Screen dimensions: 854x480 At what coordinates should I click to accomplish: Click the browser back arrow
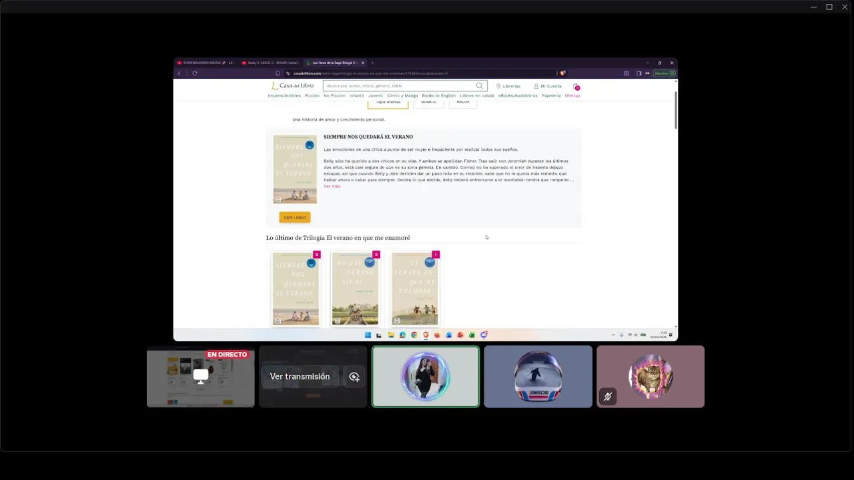tap(179, 73)
